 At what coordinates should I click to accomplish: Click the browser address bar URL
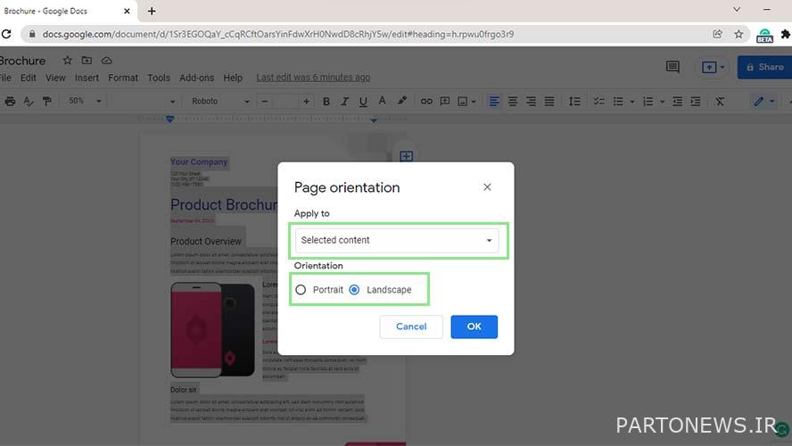tap(277, 34)
